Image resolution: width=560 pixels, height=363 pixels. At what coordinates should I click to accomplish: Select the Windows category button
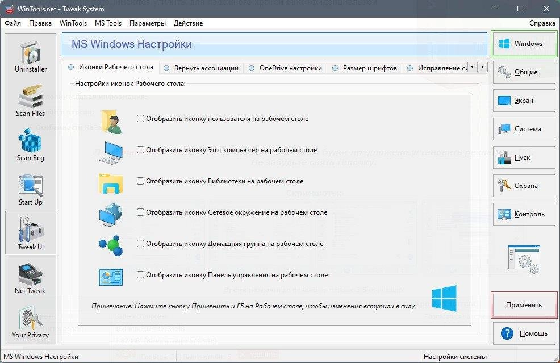(x=524, y=44)
